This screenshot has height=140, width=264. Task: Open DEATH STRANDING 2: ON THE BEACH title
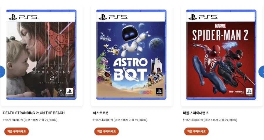point(34,113)
